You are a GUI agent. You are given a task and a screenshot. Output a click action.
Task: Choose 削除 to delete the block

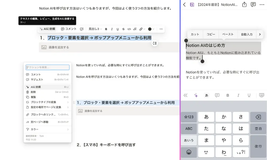[x=47, y=92]
